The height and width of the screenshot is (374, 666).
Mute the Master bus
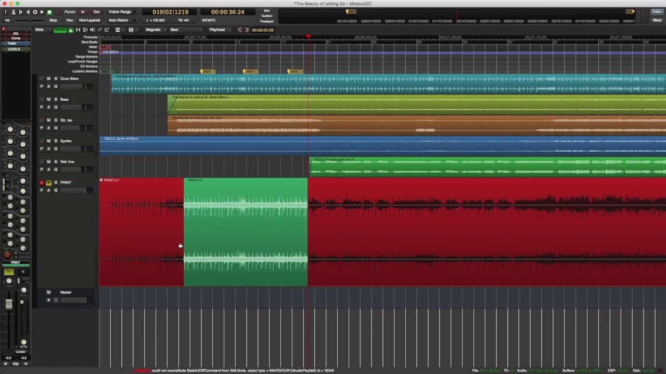[48, 292]
